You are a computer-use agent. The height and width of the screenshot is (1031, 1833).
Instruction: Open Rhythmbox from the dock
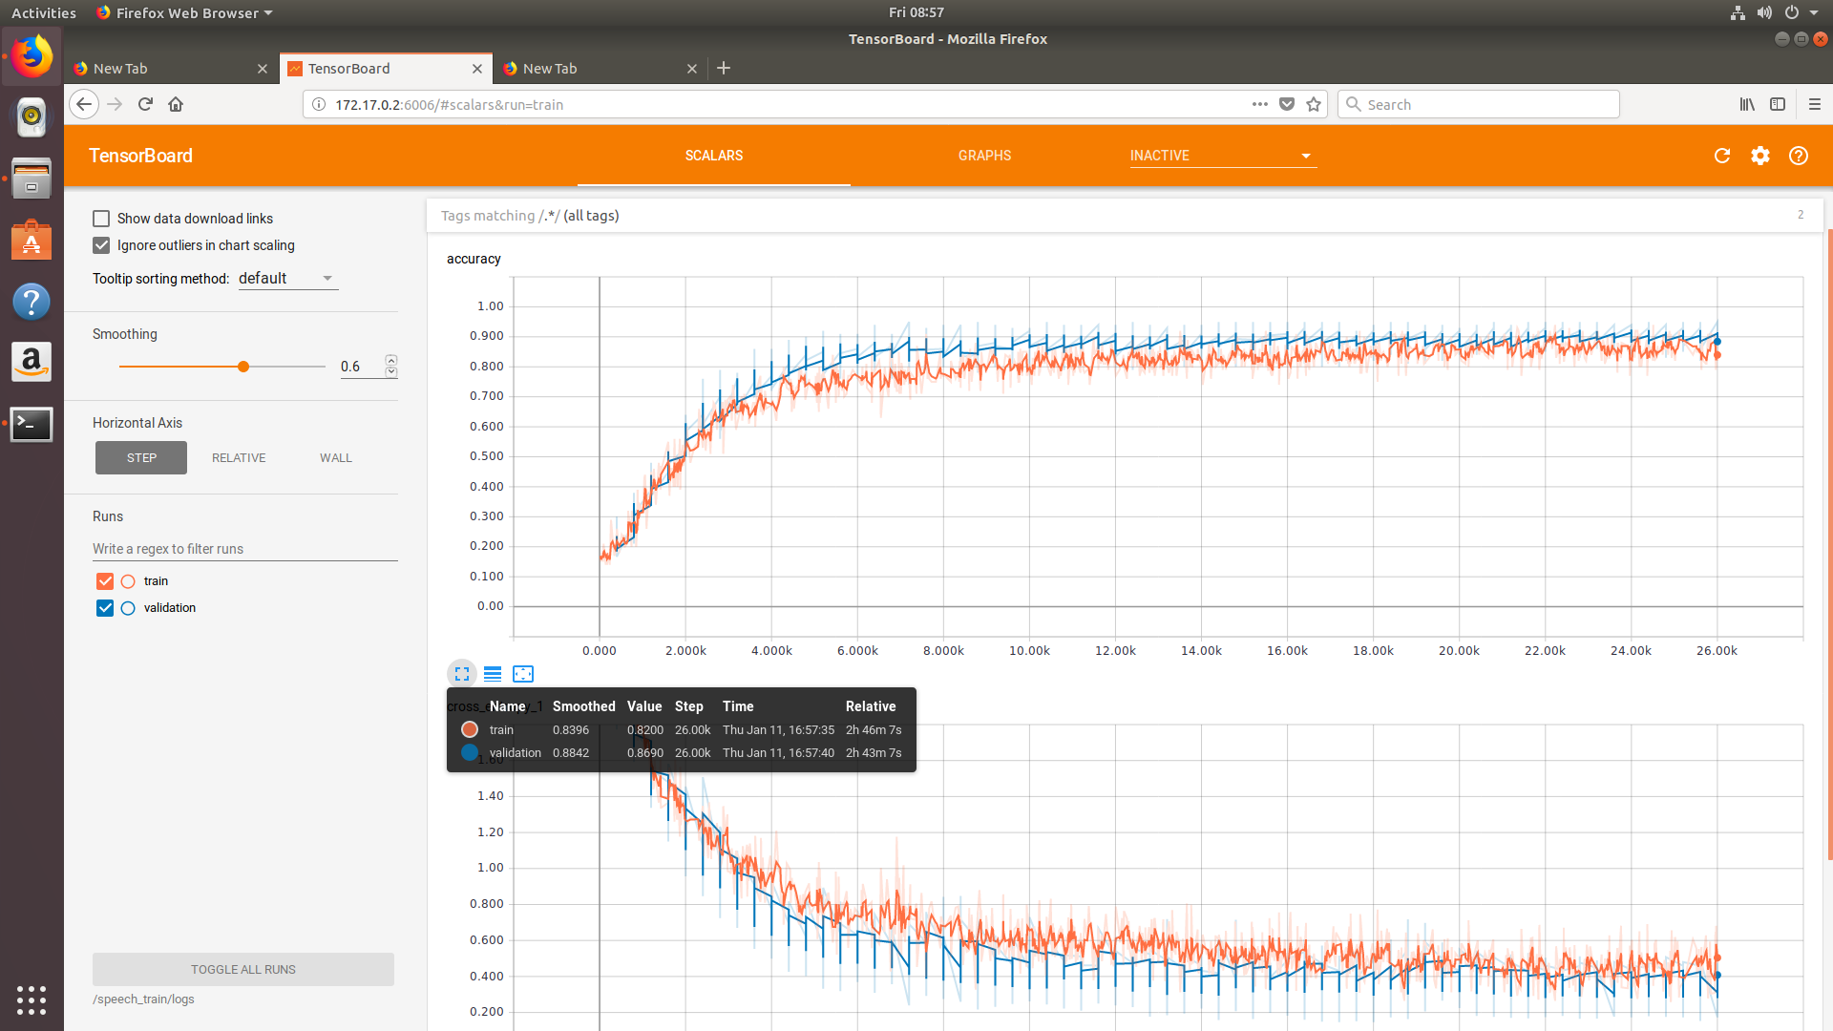point(32,117)
